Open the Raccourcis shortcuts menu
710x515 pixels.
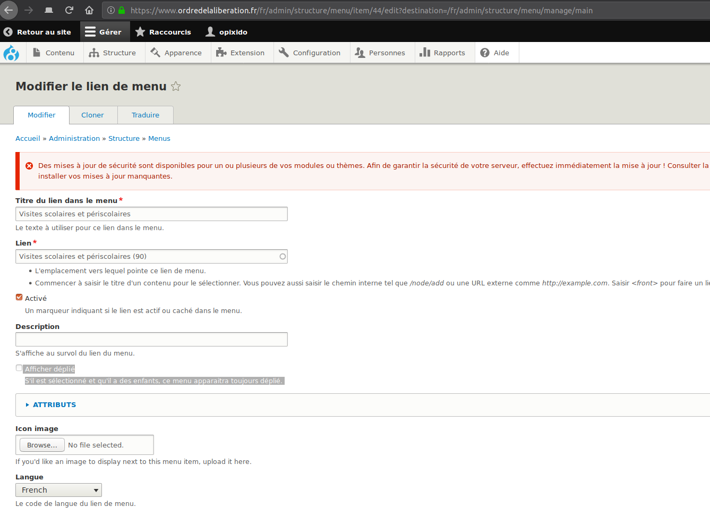click(x=163, y=32)
